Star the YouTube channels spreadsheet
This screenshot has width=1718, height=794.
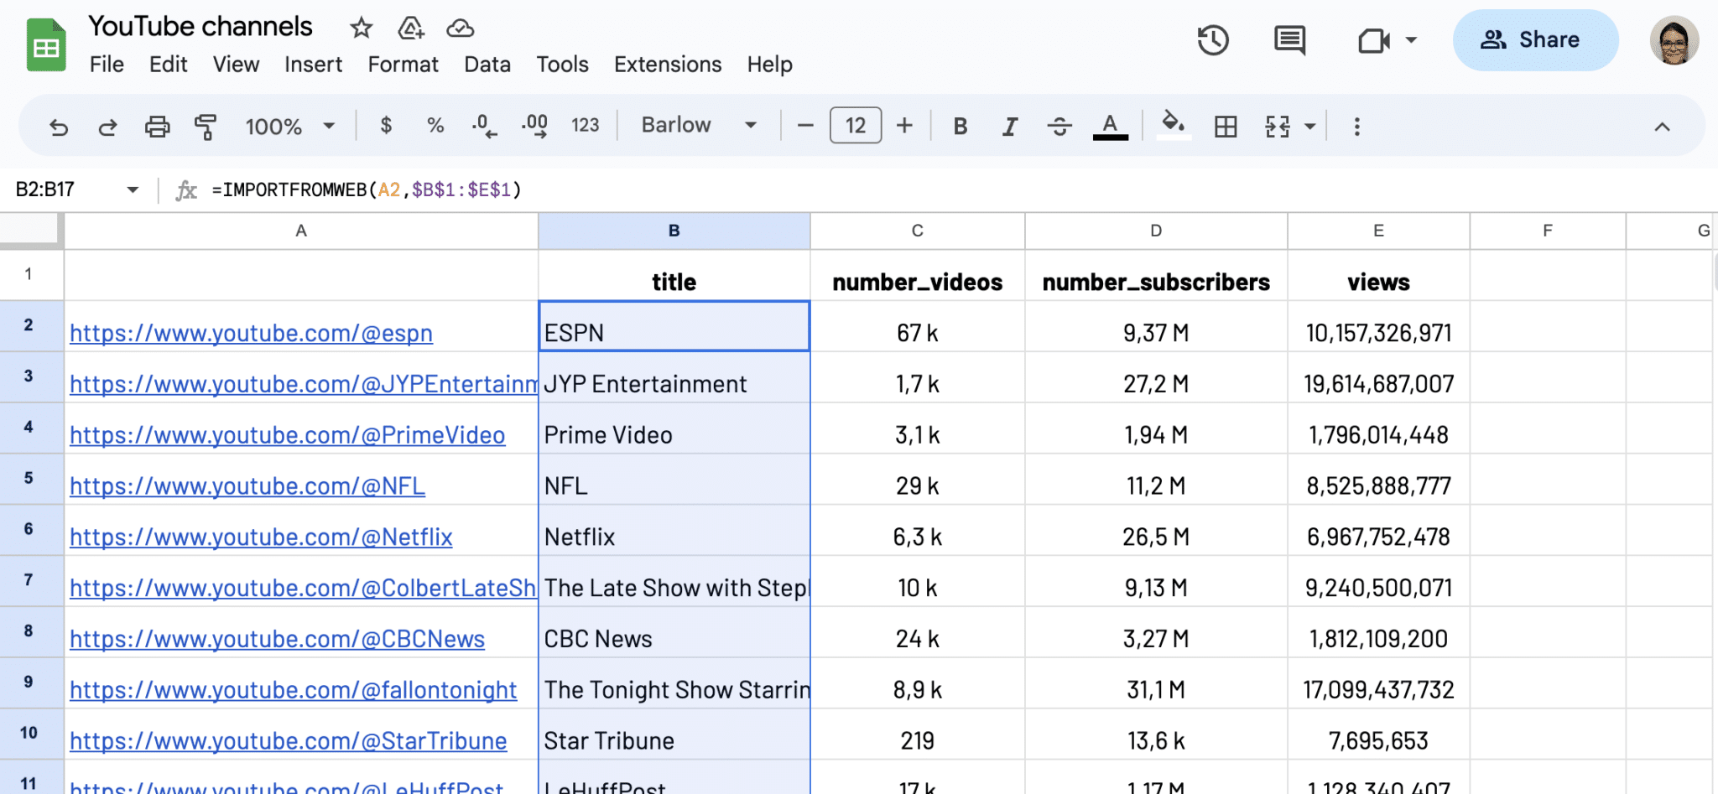[x=361, y=28]
